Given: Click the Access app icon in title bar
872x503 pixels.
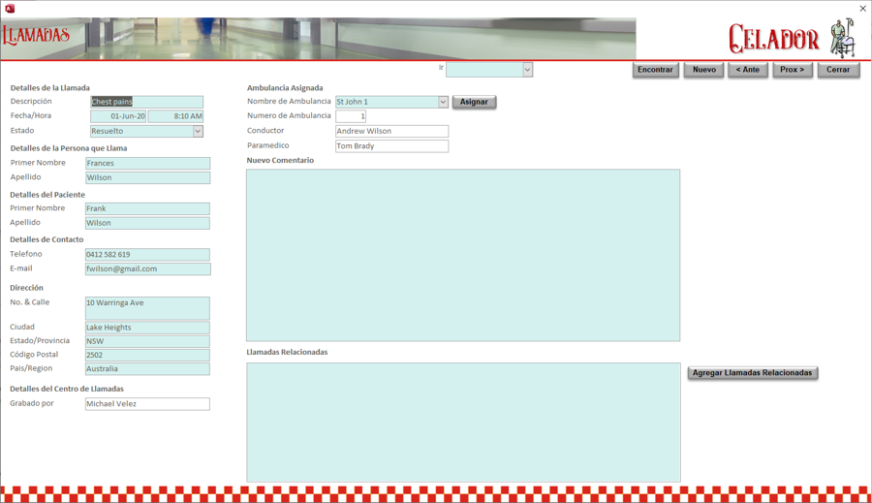Looking at the screenshot, I should pyautogui.click(x=10, y=9).
